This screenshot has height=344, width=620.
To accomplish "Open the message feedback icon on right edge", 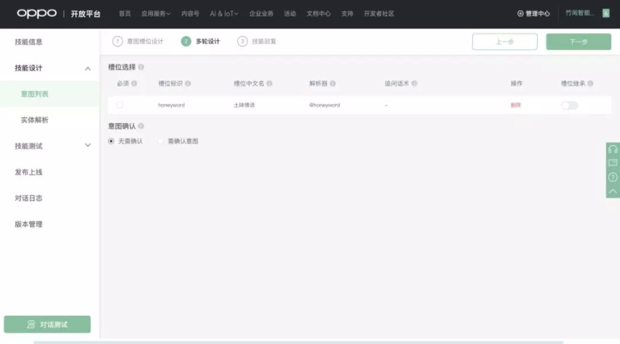I will tap(613, 163).
